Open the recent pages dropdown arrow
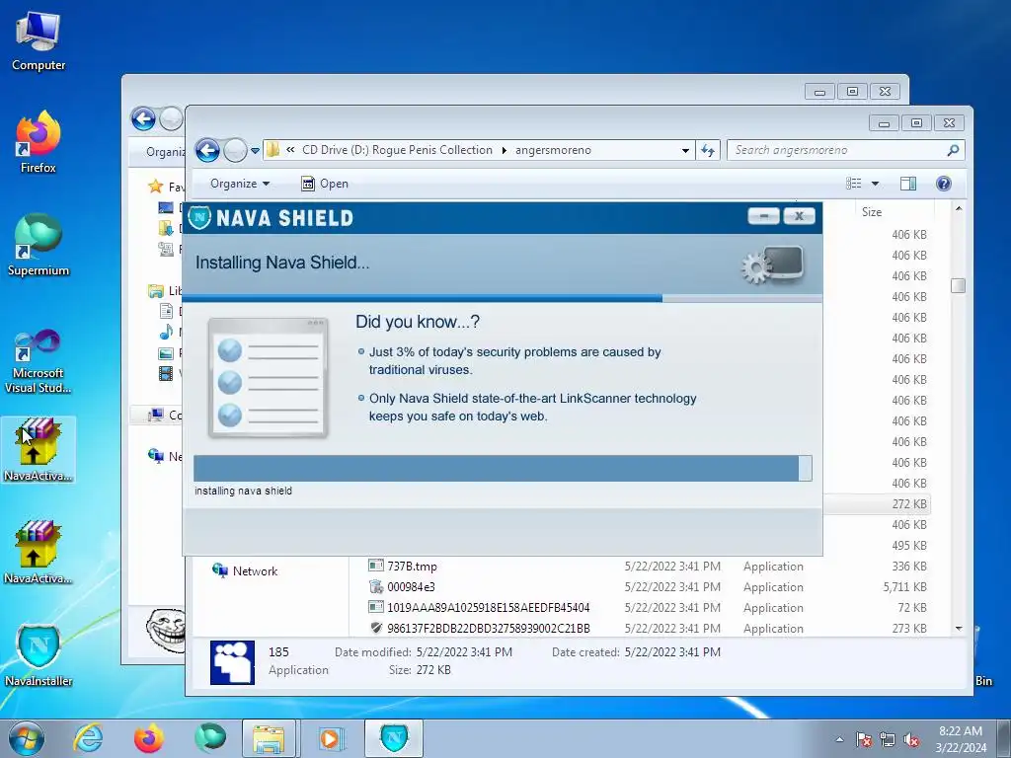 tap(255, 151)
